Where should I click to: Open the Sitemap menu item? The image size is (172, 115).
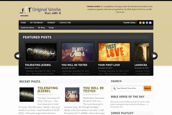[x=51, y=23]
